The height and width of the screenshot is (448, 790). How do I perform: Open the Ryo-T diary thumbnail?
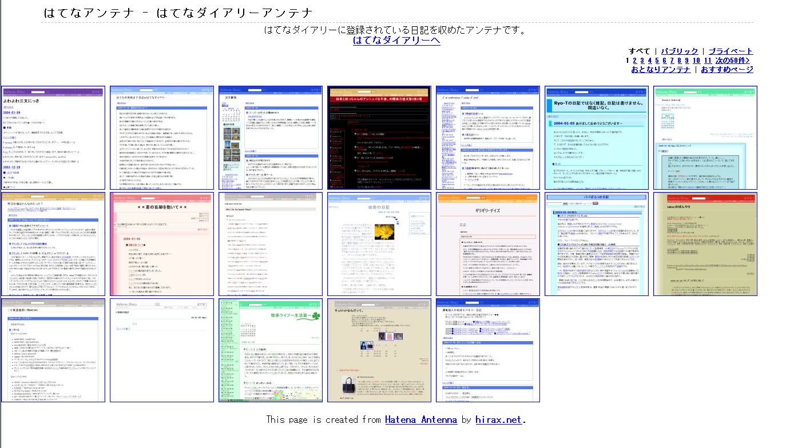click(x=597, y=138)
